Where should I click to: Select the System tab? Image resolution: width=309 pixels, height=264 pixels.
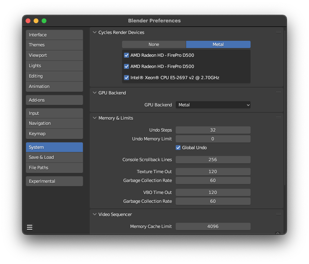coord(54,147)
